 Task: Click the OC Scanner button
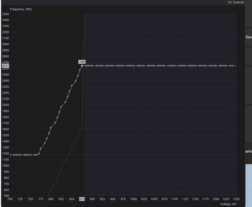pos(236,2)
